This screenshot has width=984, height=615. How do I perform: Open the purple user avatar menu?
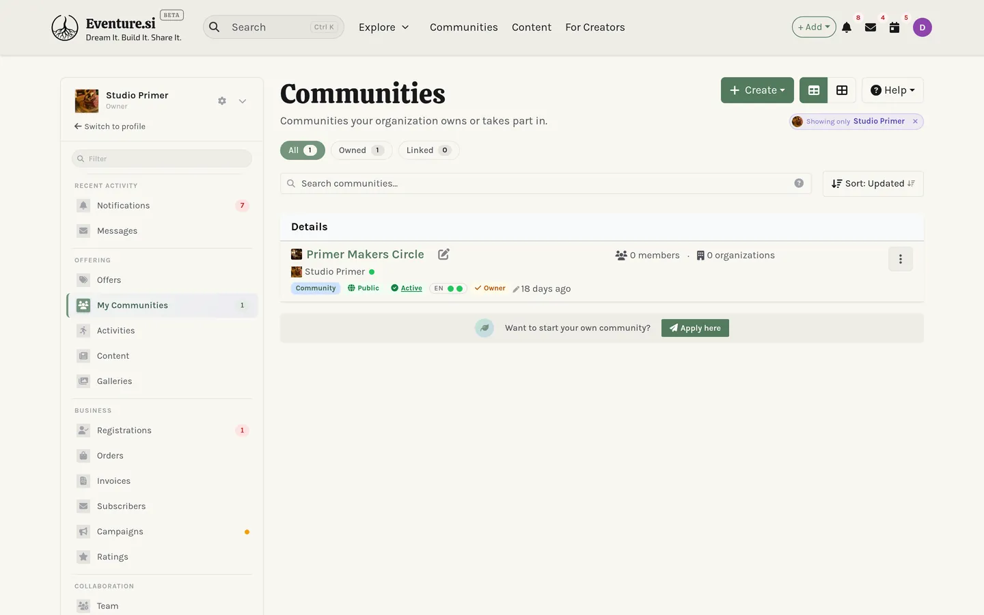[922, 27]
